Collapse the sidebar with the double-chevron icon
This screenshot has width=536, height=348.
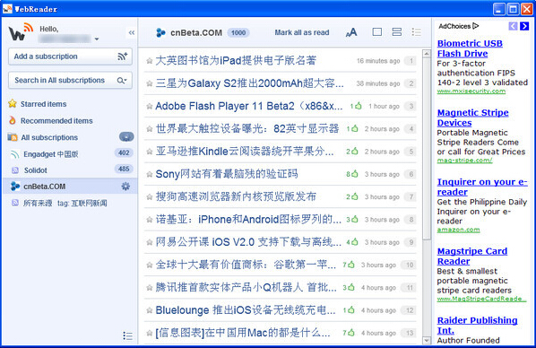click(x=132, y=32)
